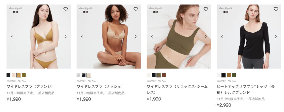Favorite the plunge wireless bra with heart icon
Screen dimensions: 284x112
click(x=65, y=9)
